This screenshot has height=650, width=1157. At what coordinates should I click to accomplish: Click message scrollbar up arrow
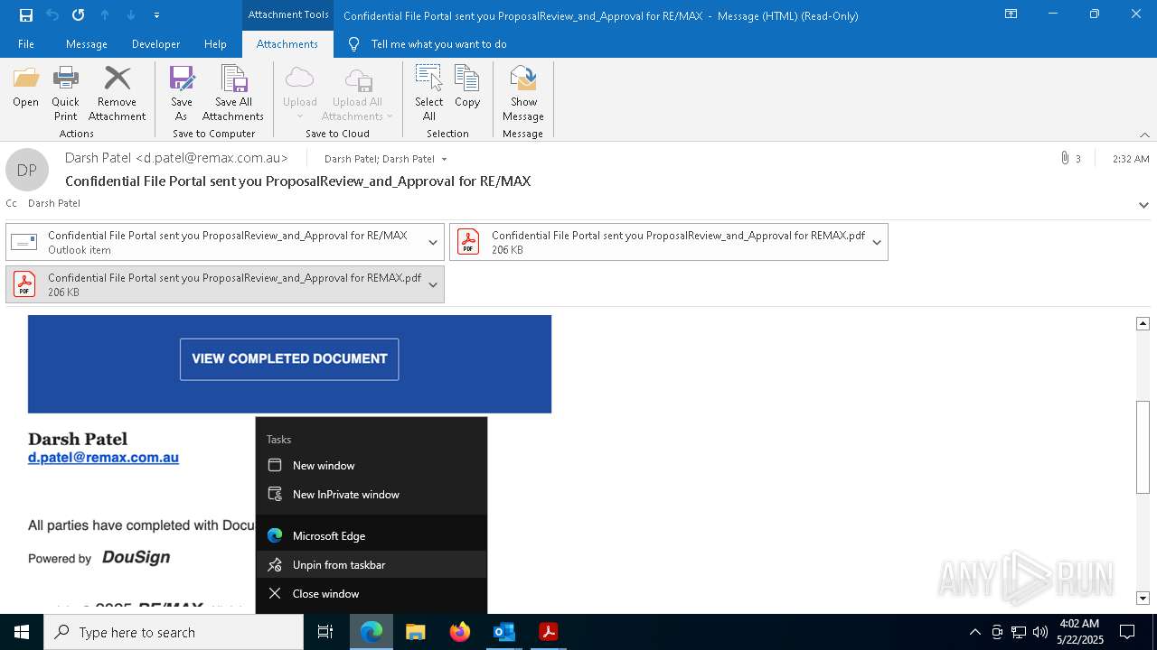point(1143,323)
